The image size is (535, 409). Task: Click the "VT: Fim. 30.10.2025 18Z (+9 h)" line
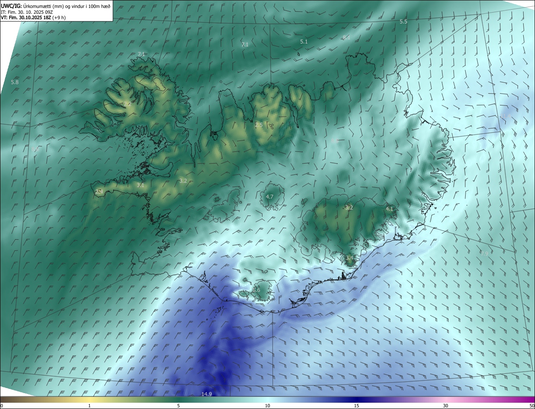[x=33, y=18]
